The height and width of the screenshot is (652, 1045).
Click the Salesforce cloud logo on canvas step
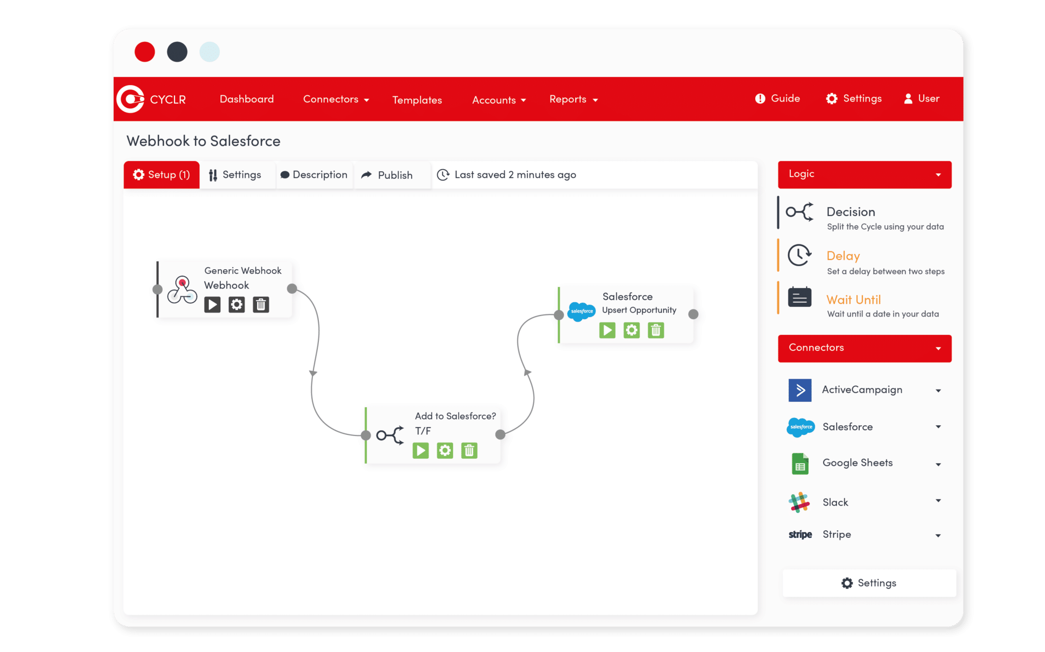(x=582, y=311)
